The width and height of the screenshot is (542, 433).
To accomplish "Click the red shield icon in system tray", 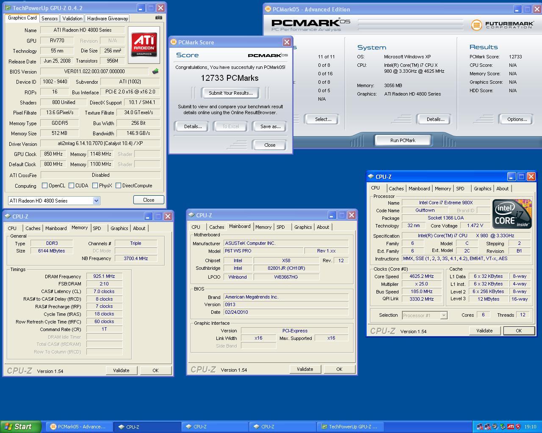I will coord(518,427).
